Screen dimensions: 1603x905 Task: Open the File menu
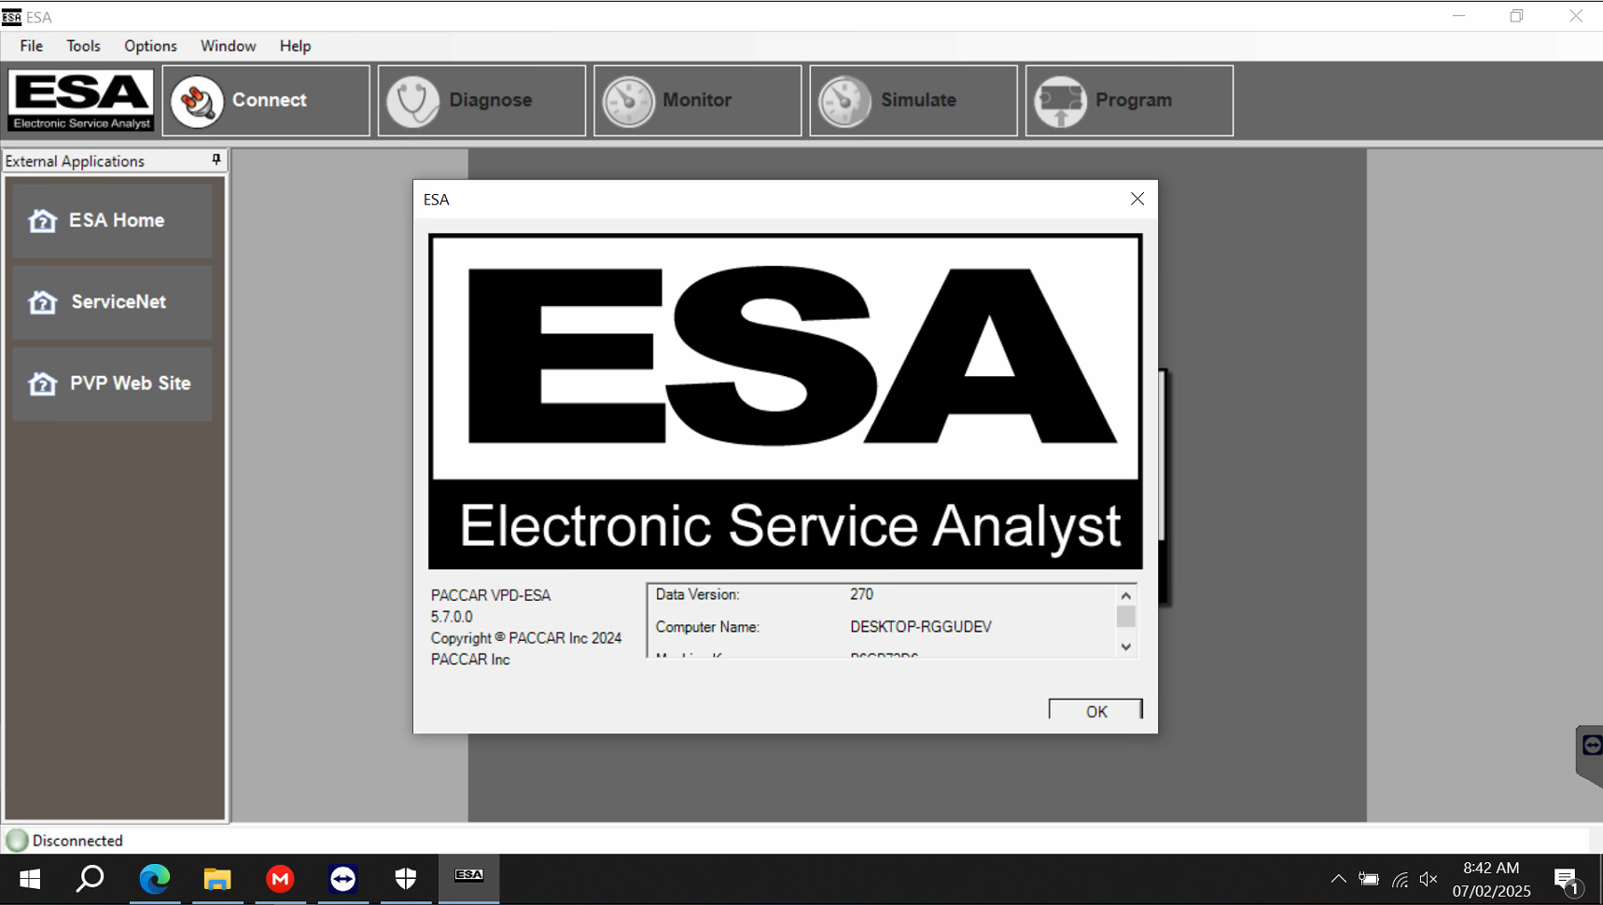[31, 46]
